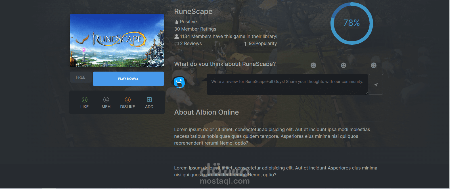Click the DISLIKE sad face icon
The height and width of the screenshot is (189, 450).
128,100
